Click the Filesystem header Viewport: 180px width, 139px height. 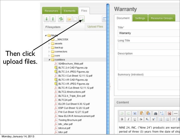click(x=64, y=27)
